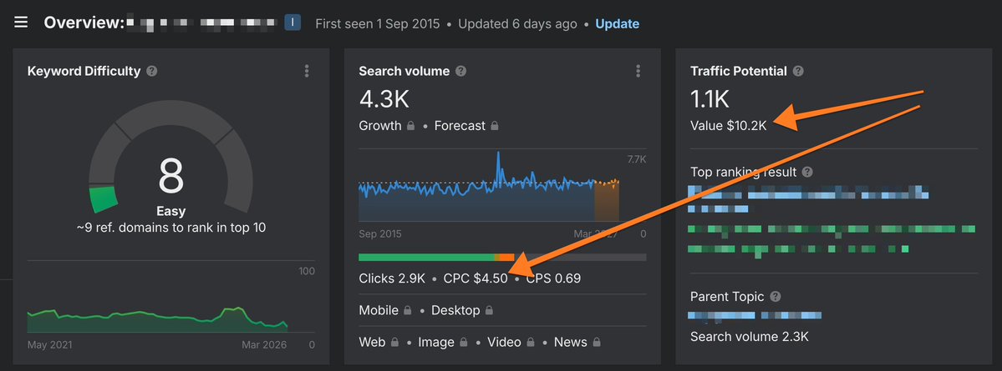This screenshot has width=1002, height=371.
Task: Click the locked Growth metric
Action: [387, 126]
